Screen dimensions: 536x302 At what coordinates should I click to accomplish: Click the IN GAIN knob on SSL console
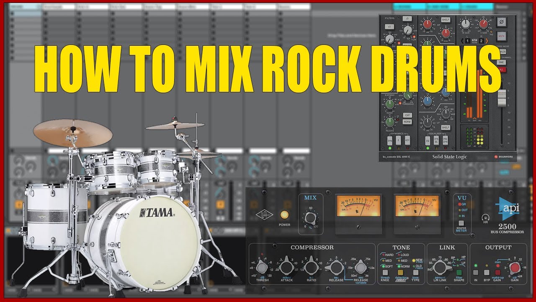click(466, 23)
